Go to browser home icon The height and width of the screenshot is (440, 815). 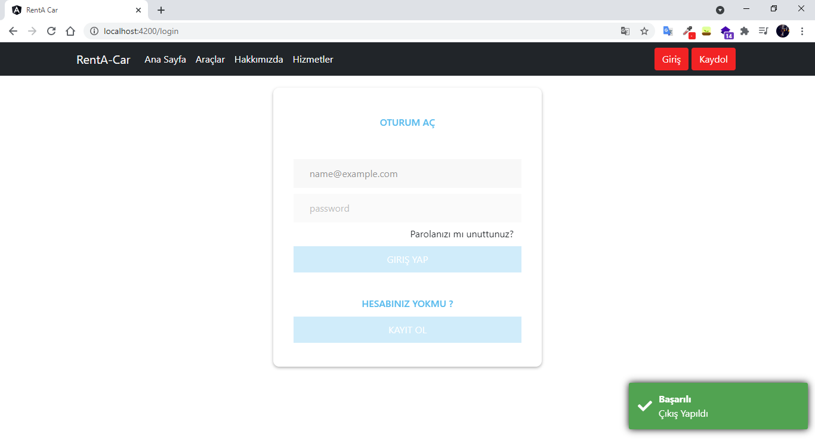pyautogui.click(x=70, y=31)
